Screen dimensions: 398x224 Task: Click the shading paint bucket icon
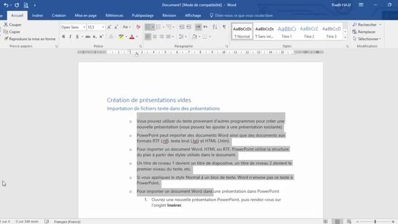coord(195,37)
